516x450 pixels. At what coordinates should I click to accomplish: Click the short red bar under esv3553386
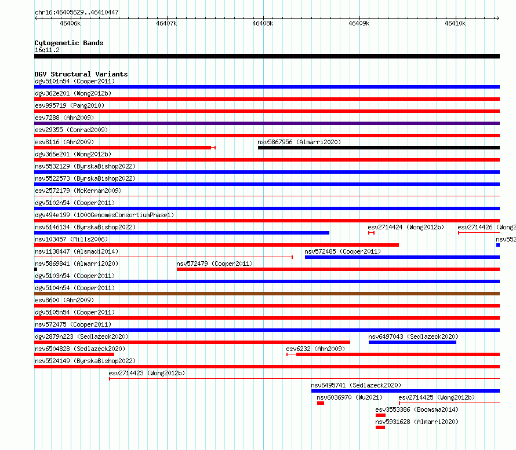380,415
